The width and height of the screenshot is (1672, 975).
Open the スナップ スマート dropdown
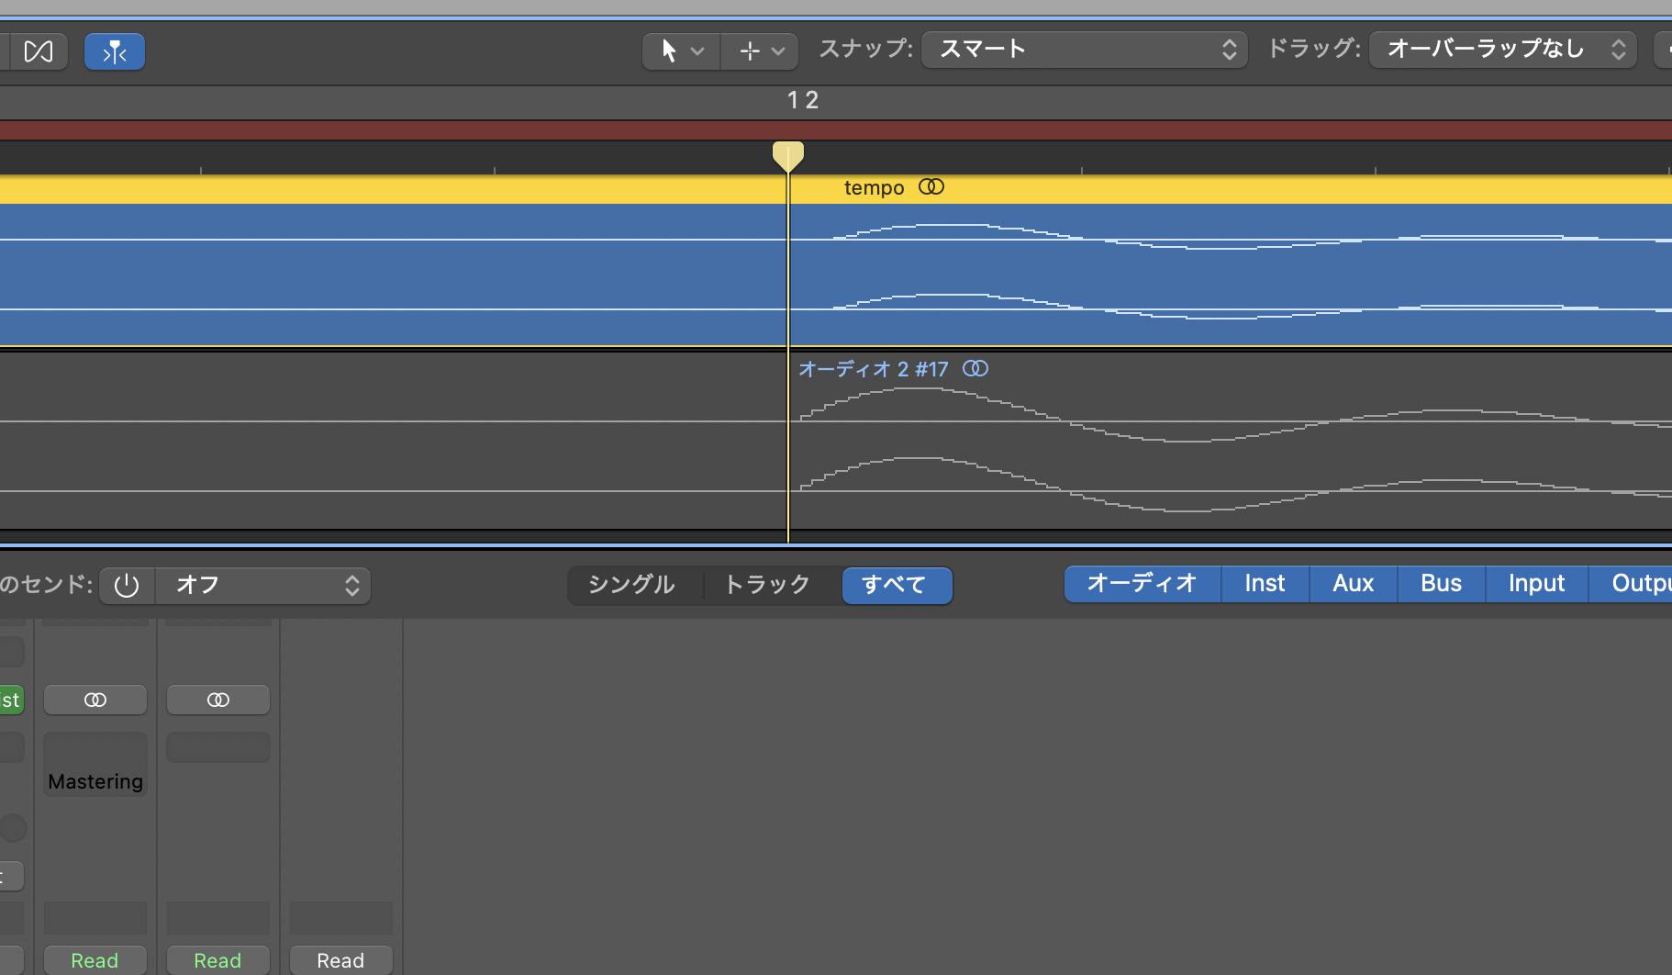click(1085, 50)
